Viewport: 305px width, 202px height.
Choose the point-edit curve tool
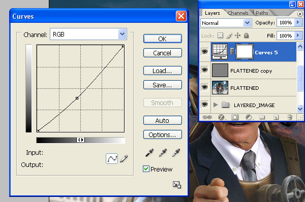[112, 158]
